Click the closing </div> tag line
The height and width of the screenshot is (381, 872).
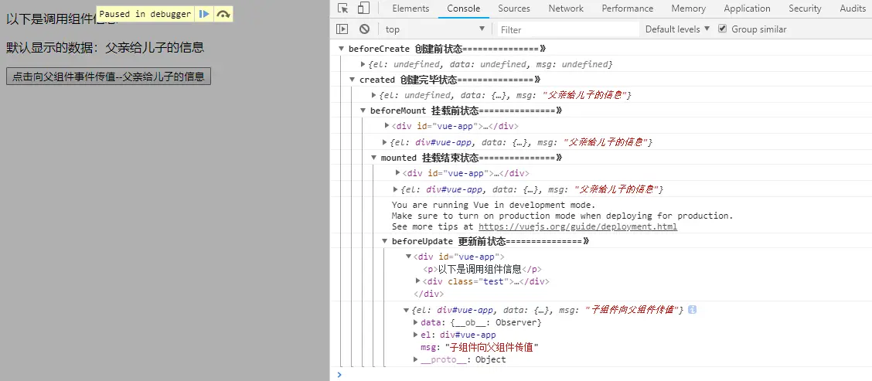428,294
